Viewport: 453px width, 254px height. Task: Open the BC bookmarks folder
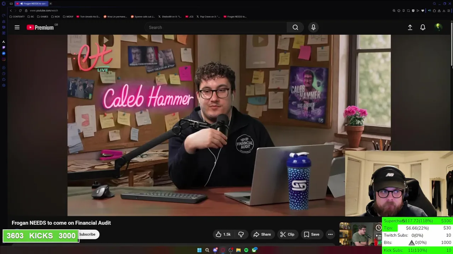click(31, 17)
